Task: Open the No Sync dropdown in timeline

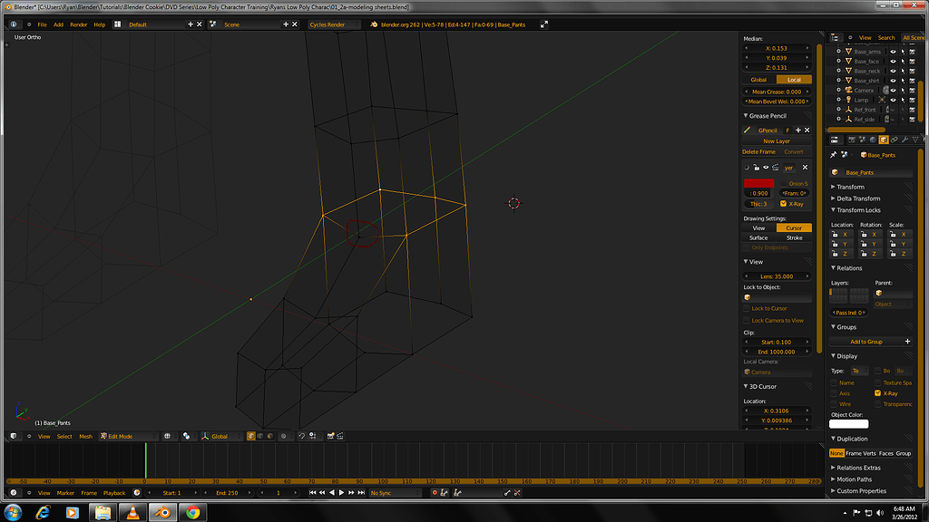Action: (394, 492)
